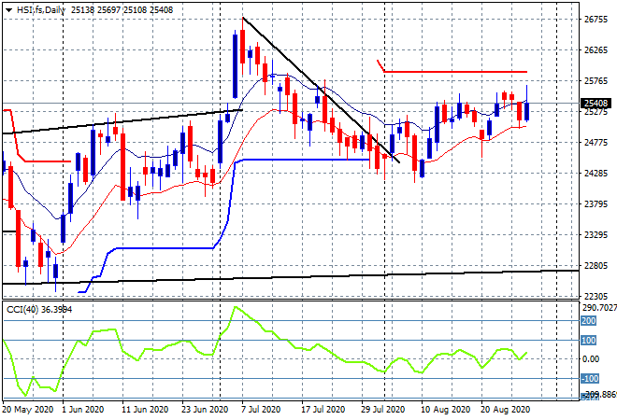Image resolution: width=617 pixels, height=420 pixels.
Task: Click the black long-term support trendline near 22700
Action: pyautogui.click(x=374, y=274)
